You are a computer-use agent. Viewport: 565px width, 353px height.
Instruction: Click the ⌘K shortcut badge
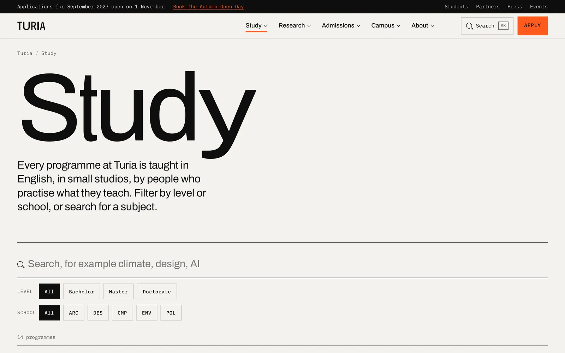pos(503,26)
